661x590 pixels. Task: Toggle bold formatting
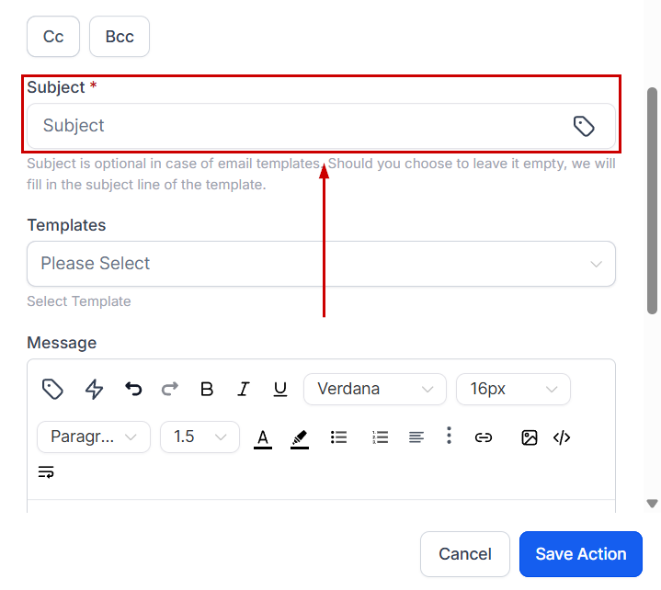click(x=207, y=389)
